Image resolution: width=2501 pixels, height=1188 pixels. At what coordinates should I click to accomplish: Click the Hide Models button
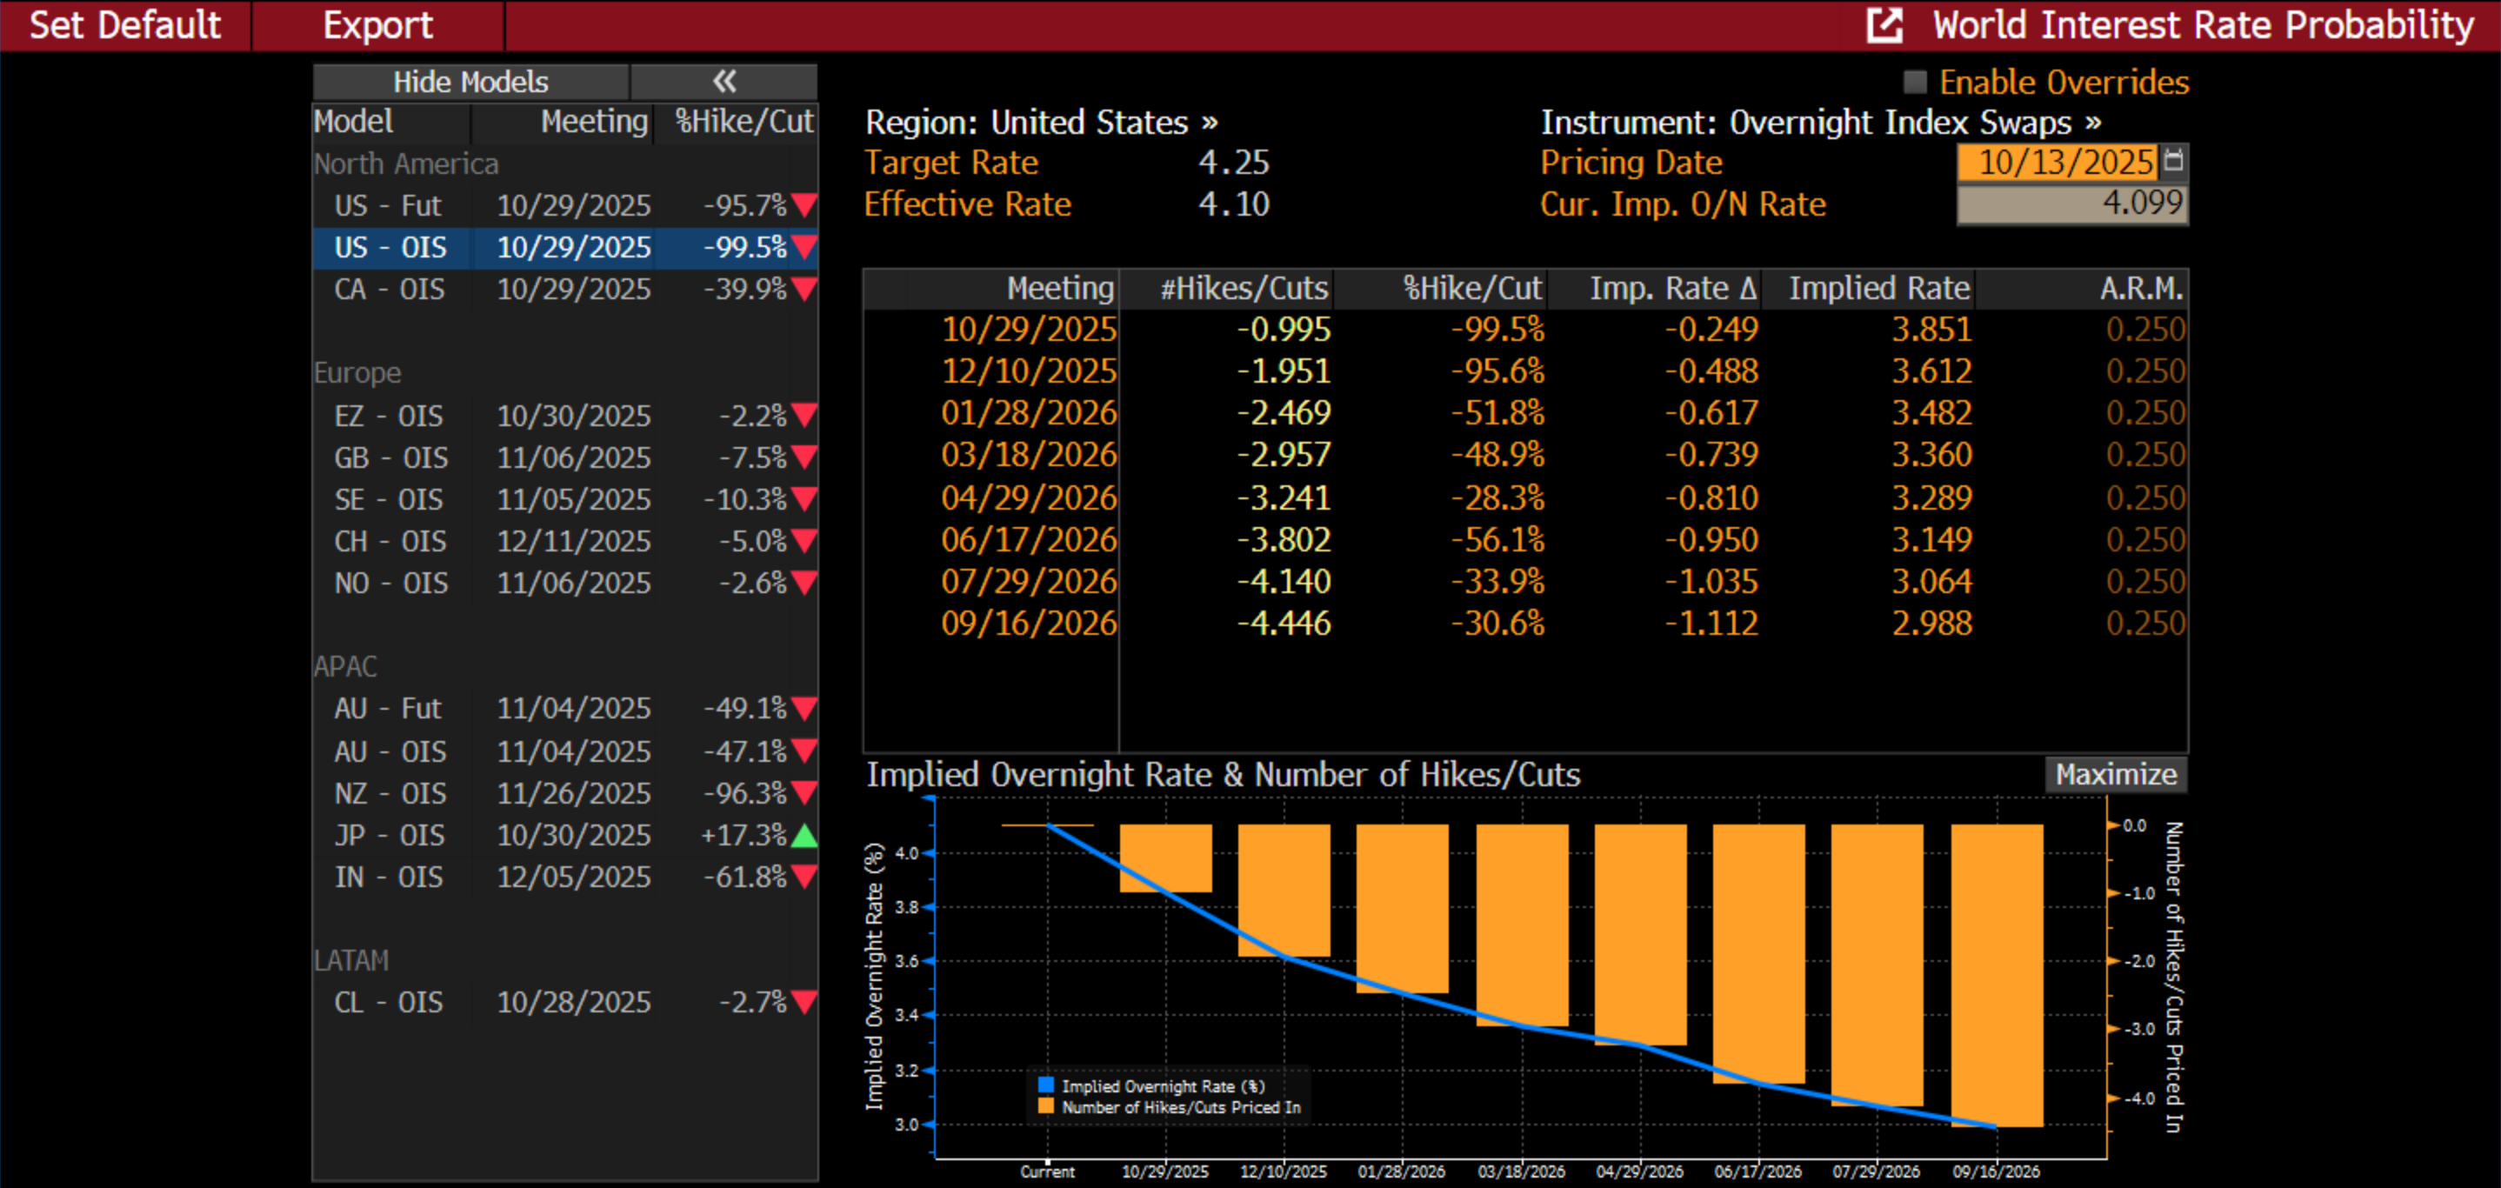470,82
